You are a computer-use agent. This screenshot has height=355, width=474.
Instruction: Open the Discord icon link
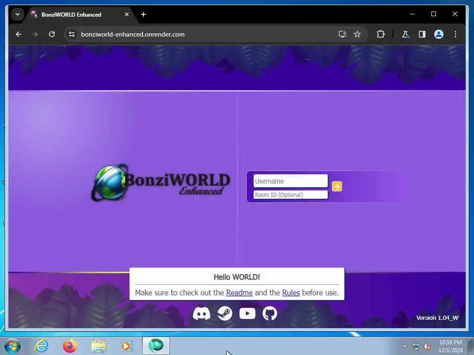pyautogui.click(x=201, y=313)
